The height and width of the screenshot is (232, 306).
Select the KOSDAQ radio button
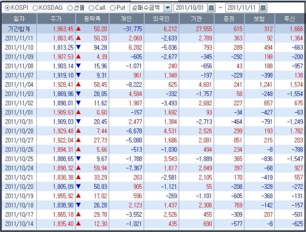(35, 8)
